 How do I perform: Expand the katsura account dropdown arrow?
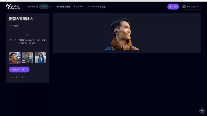tap(197, 7)
